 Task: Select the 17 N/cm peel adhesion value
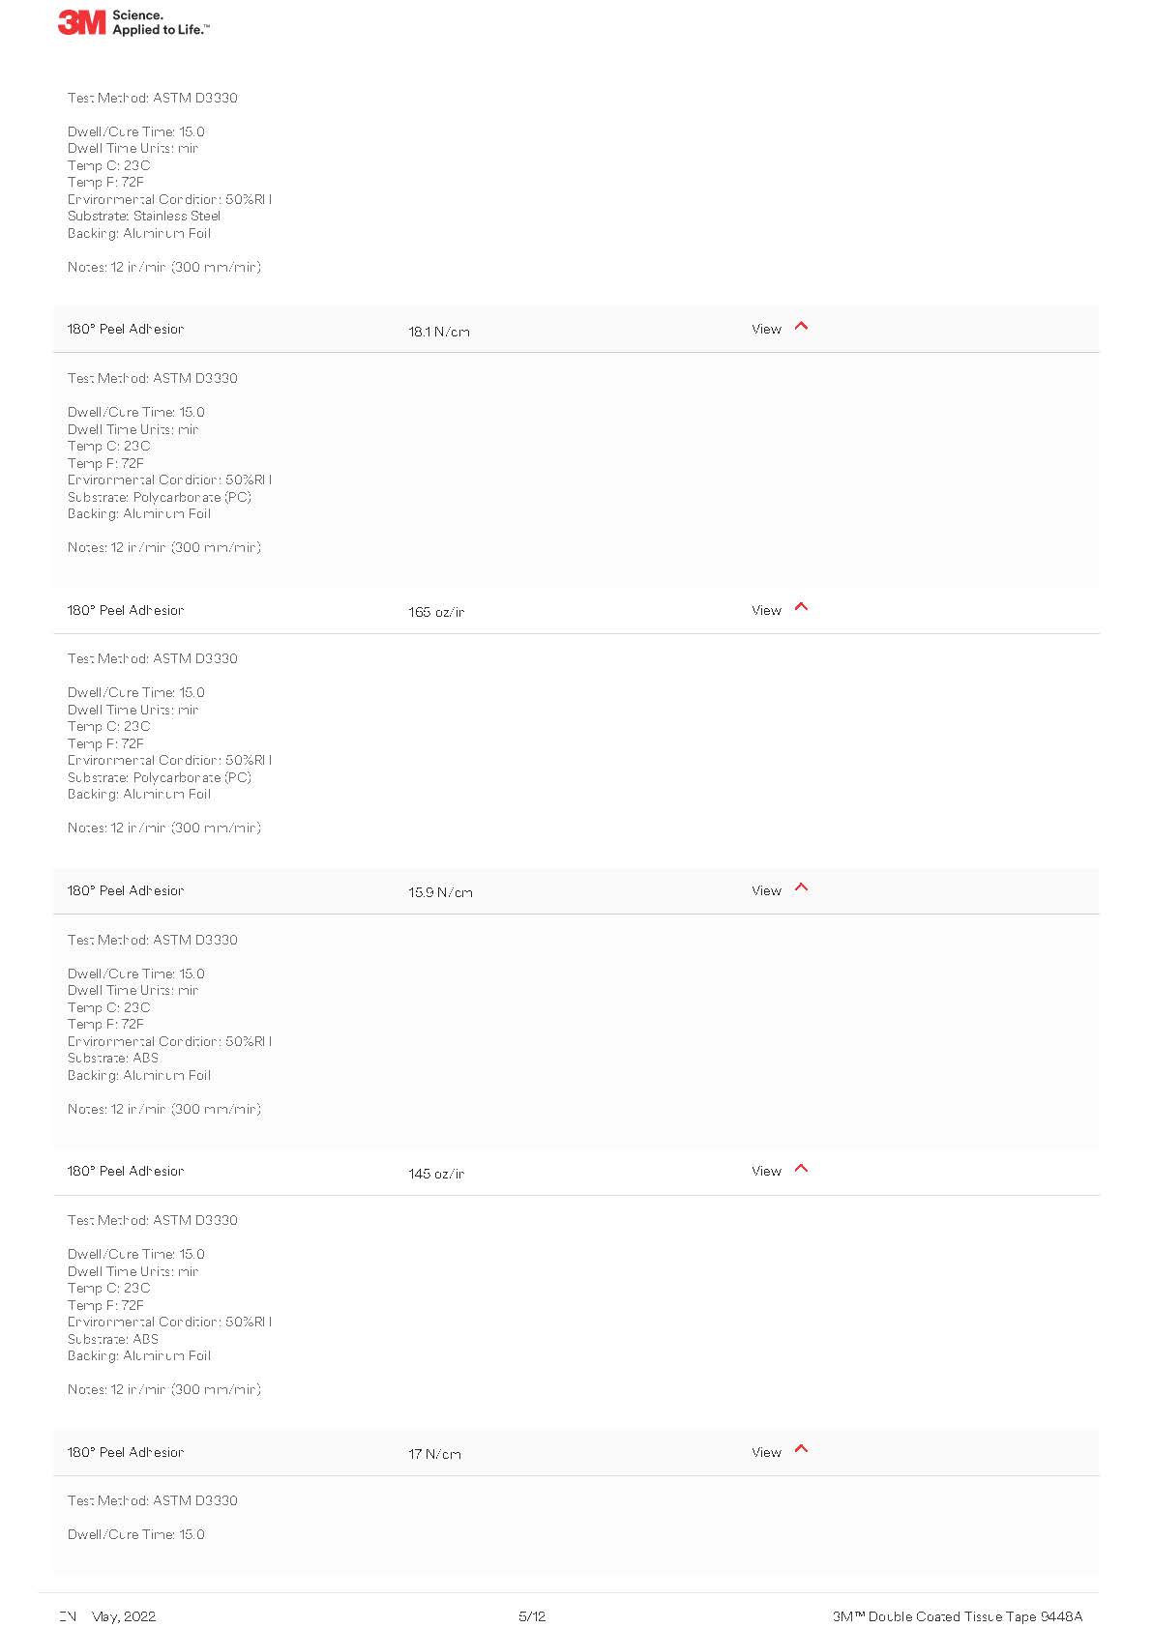(x=434, y=1454)
